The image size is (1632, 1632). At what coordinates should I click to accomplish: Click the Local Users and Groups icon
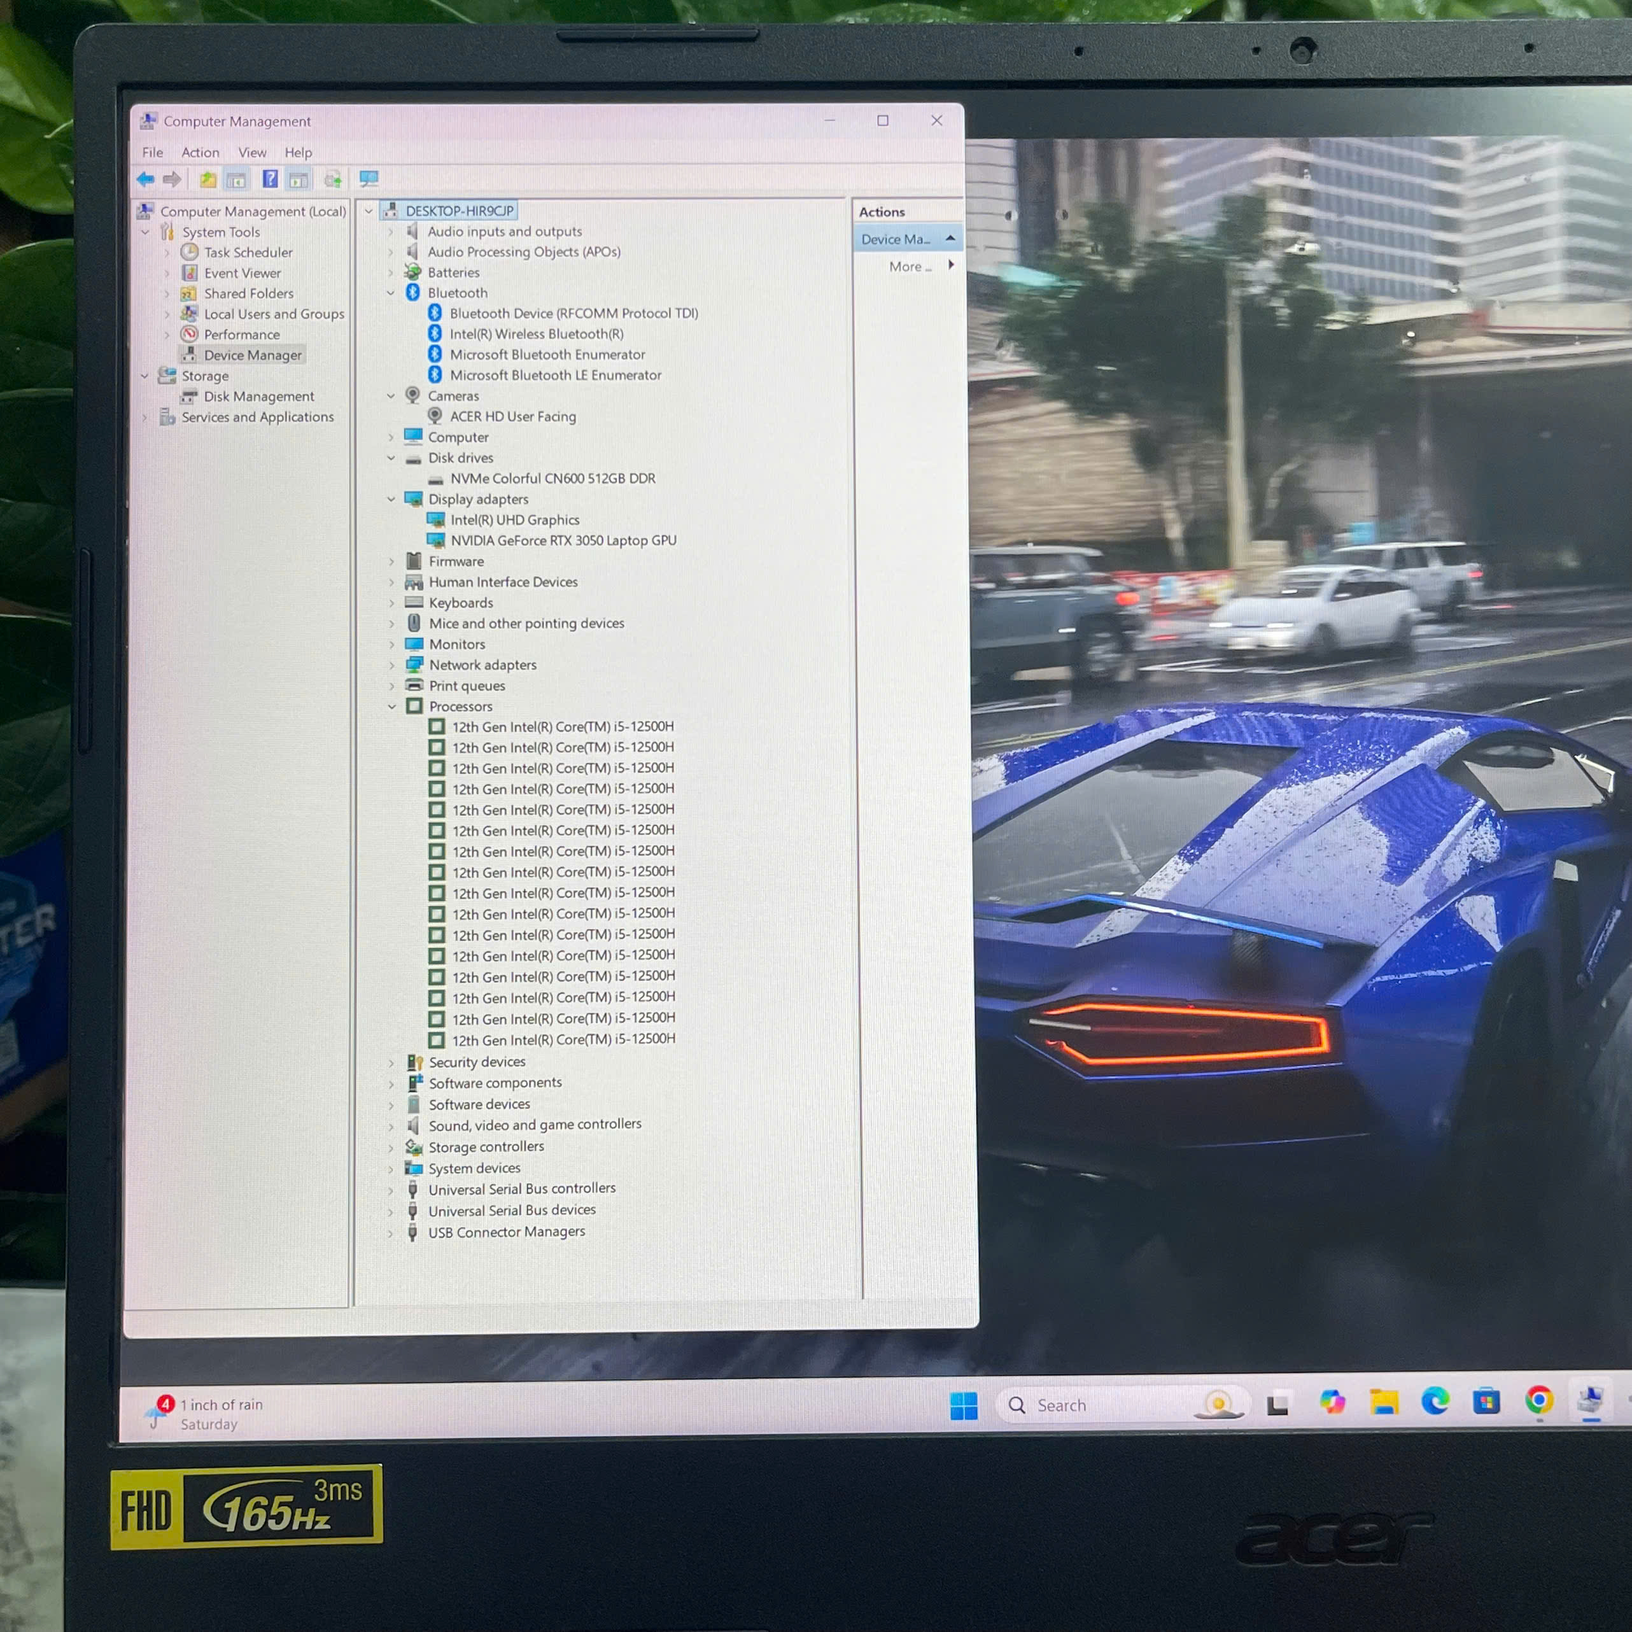pos(189,313)
